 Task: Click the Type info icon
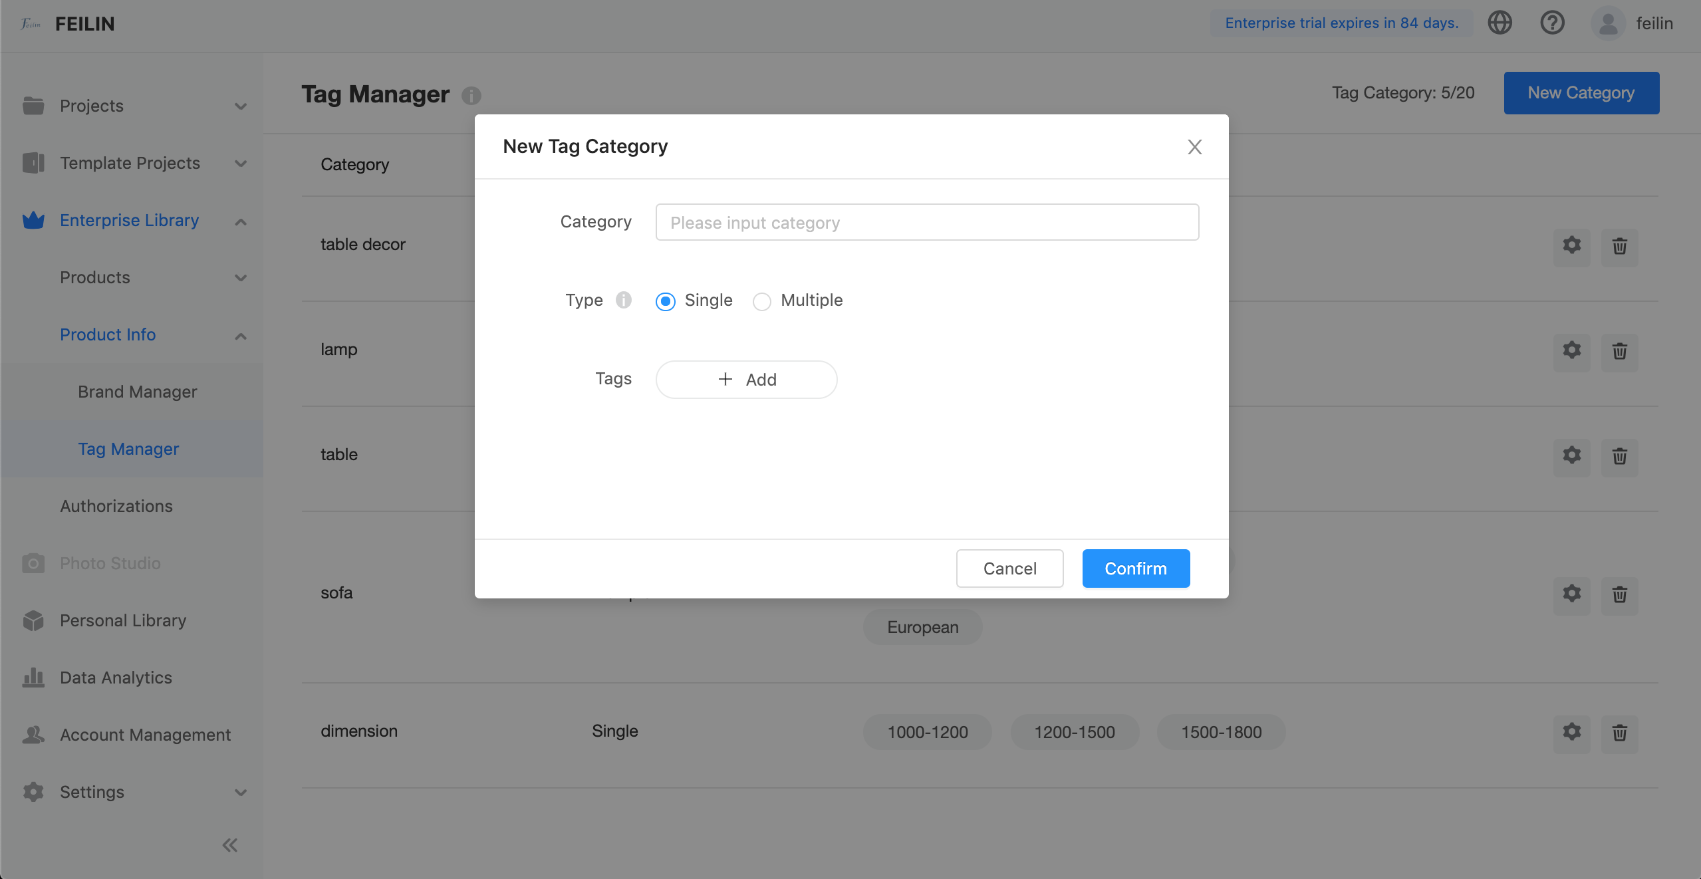coord(623,300)
